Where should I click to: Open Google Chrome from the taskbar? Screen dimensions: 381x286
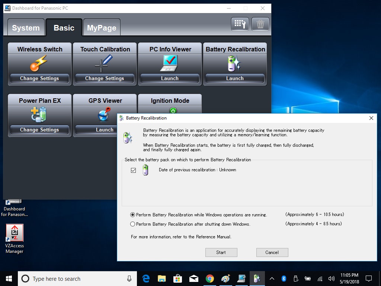(x=210, y=279)
